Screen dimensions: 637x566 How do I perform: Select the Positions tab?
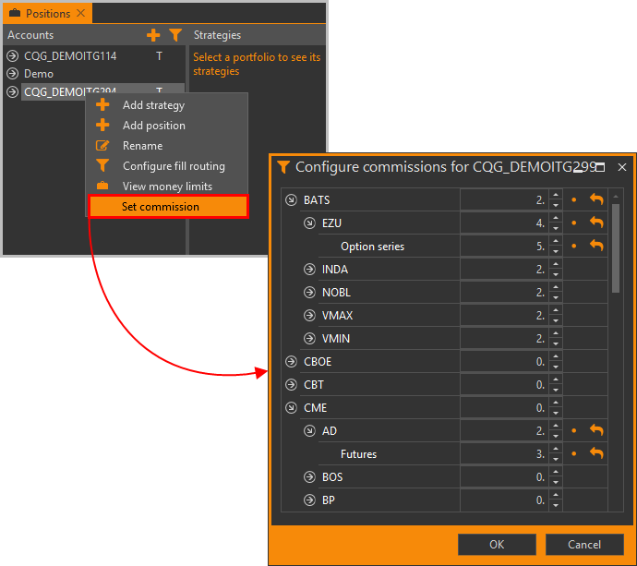[x=47, y=14]
